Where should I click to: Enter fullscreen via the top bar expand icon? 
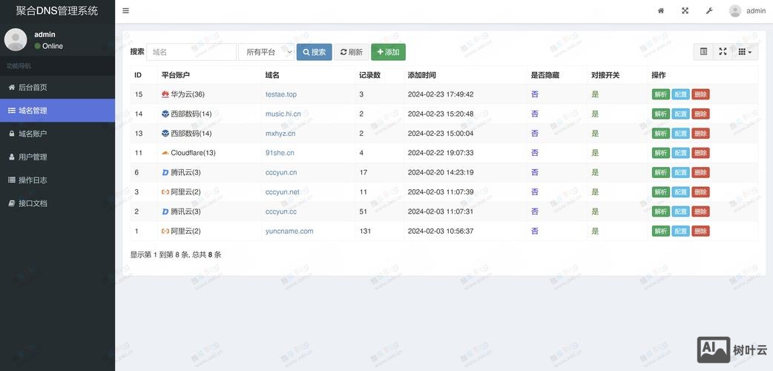[x=685, y=11]
